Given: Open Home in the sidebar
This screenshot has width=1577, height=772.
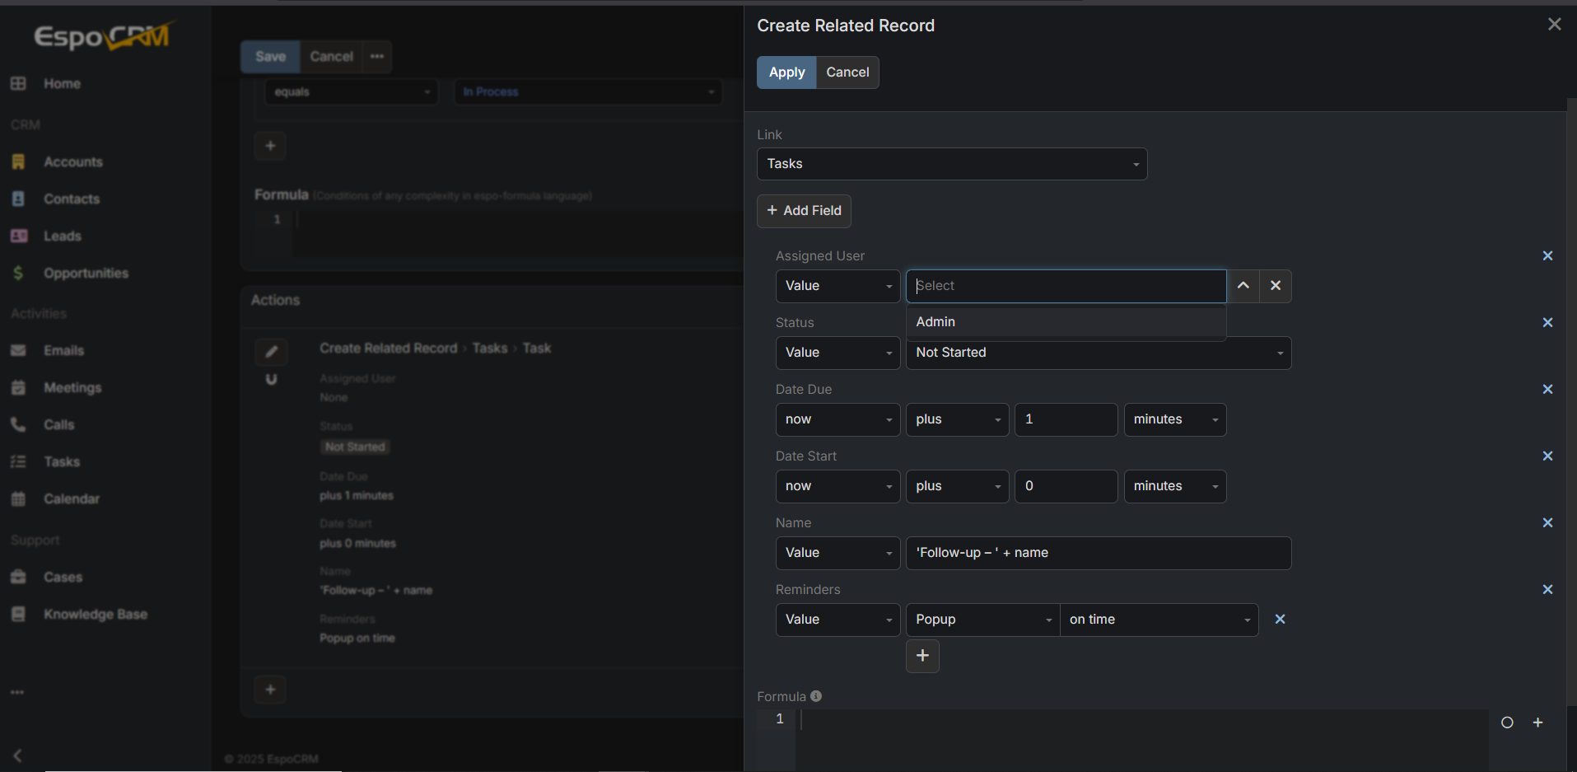Looking at the screenshot, I should click(x=62, y=84).
